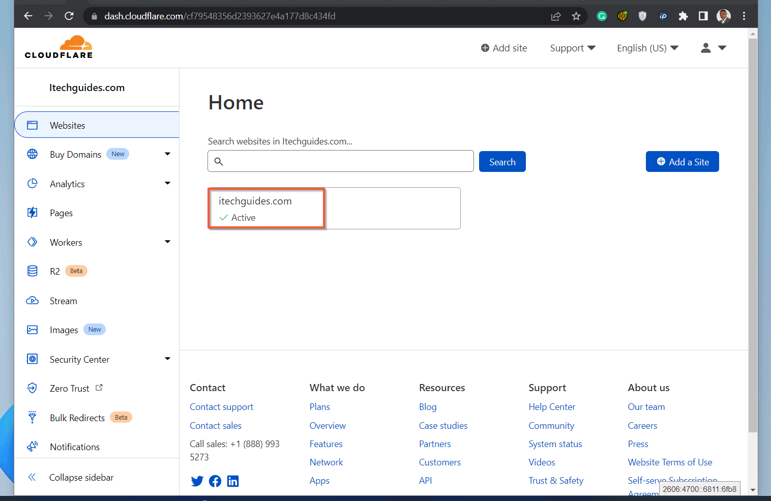The height and width of the screenshot is (501, 771).
Task: Click the Bulk Redirects icon
Action: point(32,418)
